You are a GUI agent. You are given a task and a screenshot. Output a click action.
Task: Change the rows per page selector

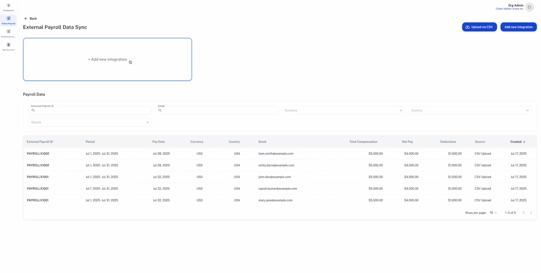pos(493,213)
